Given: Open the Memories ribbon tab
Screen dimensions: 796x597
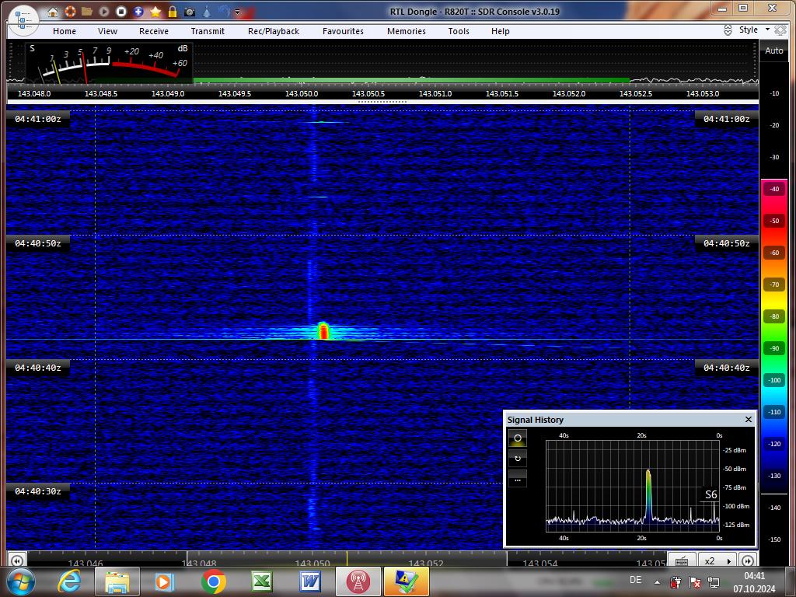Looking at the screenshot, I should pyautogui.click(x=407, y=31).
